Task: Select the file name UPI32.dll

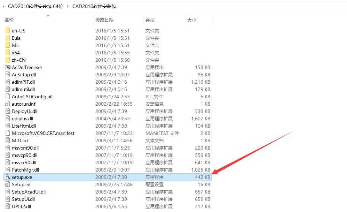Action: click(22, 206)
